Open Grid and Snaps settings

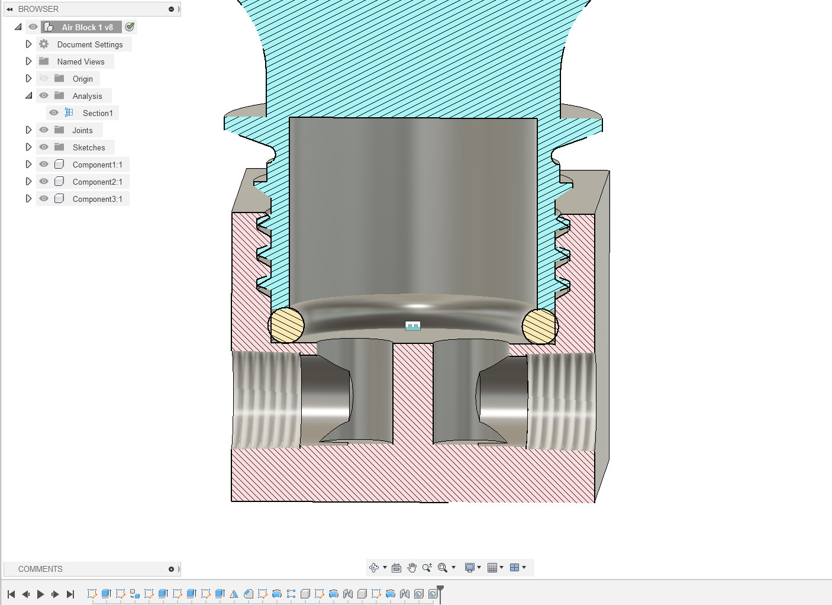[x=492, y=567]
